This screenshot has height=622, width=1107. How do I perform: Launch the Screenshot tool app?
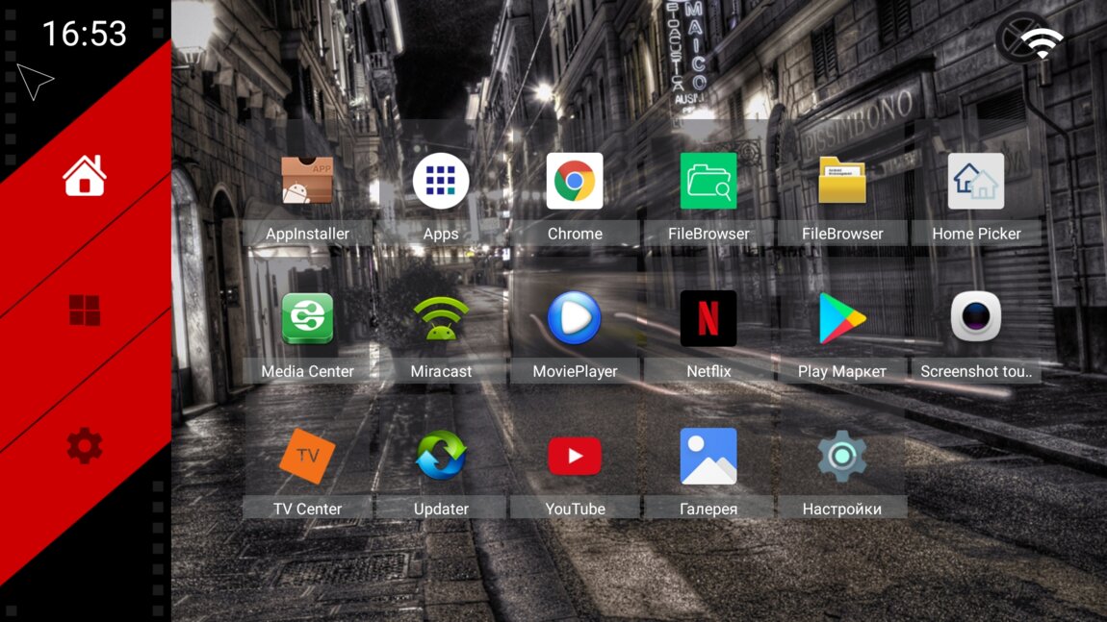pos(976,319)
